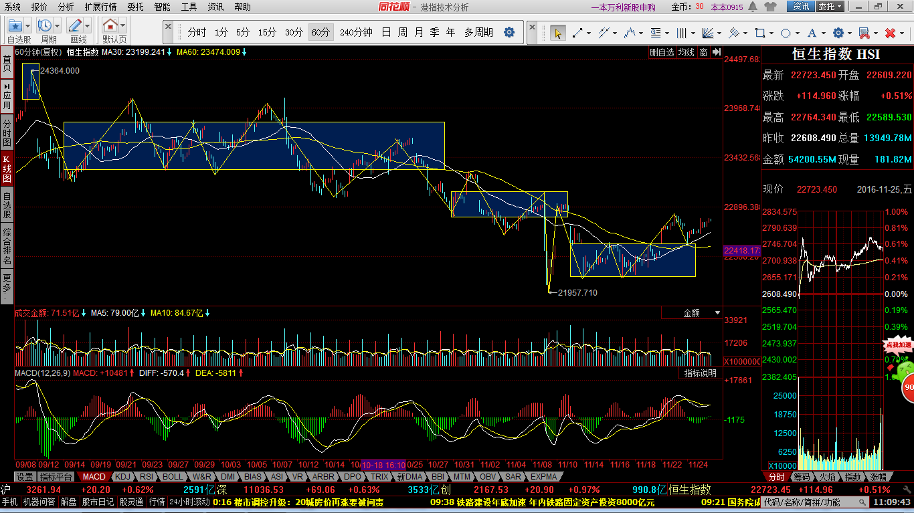Screen dimensions: 914x513
Task: Switch chart period to 1分
Action: click(221, 33)
